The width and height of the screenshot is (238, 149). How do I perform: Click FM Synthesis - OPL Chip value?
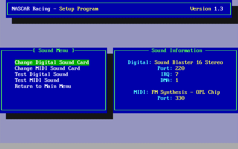coord(186,92)
